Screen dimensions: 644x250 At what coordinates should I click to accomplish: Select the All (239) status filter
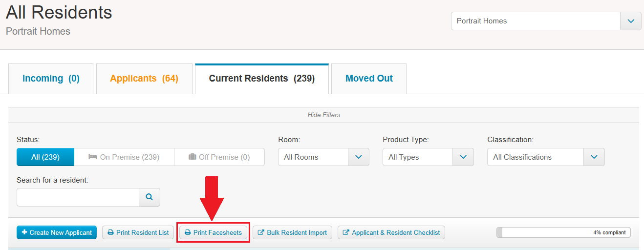tap(45, 157)
